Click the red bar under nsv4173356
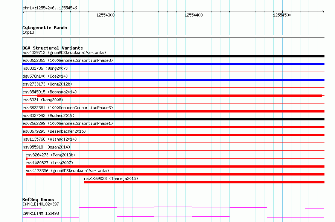335x222 pixels. pos(175,174)
